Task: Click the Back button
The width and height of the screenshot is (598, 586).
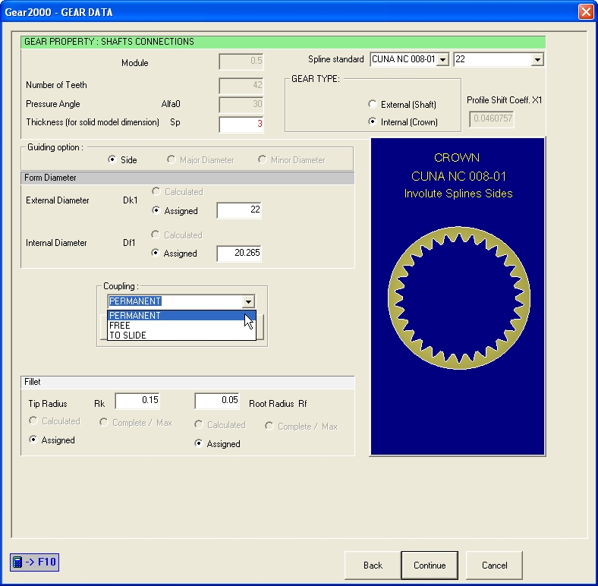Action: tap(373, 565)
